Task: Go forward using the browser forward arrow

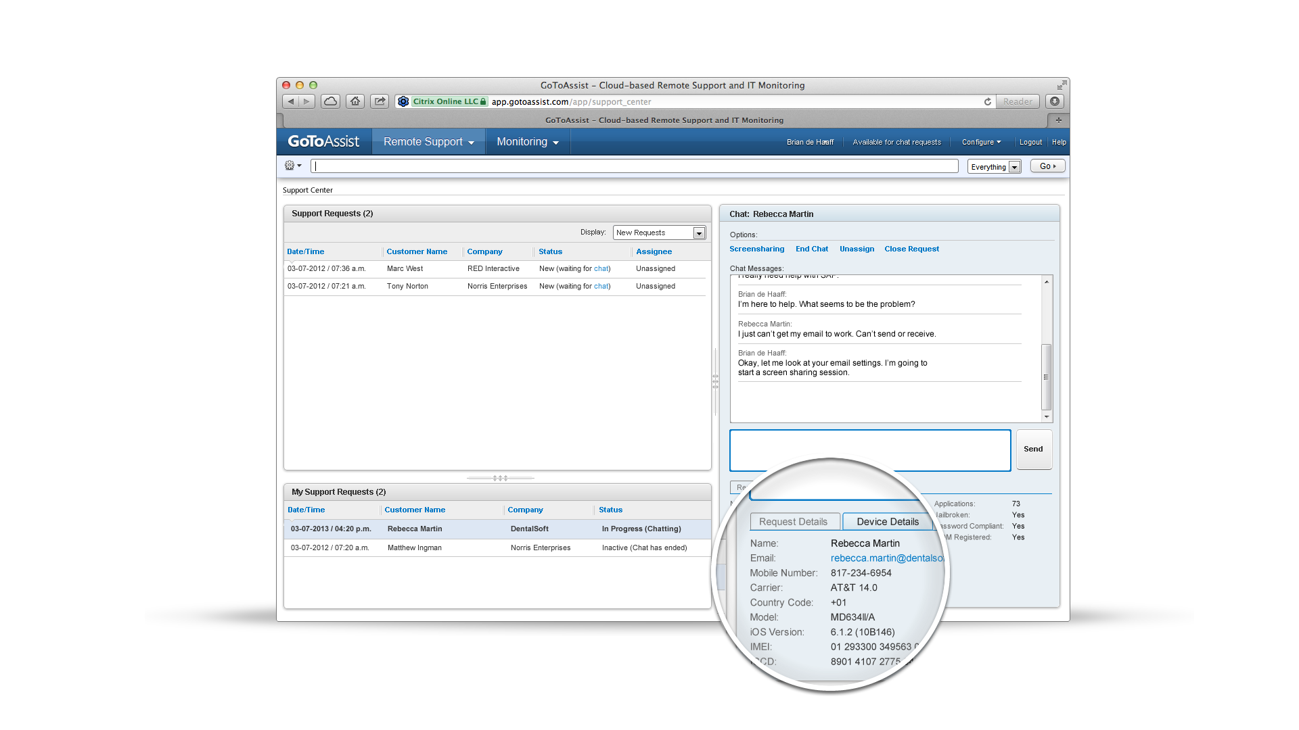Action: pyautogui.click(x=307, y=101)
